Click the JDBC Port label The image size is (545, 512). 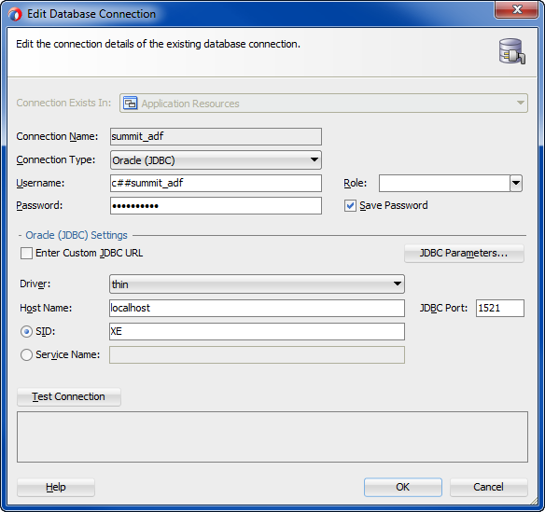[443, 308]
